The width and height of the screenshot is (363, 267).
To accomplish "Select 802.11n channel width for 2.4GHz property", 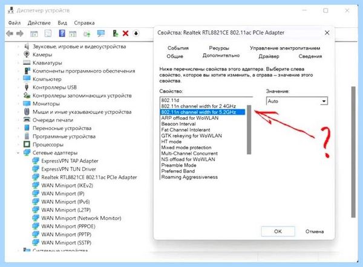I will [198, 106].
